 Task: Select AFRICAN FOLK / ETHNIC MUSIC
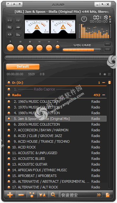(x=56, y=170)
